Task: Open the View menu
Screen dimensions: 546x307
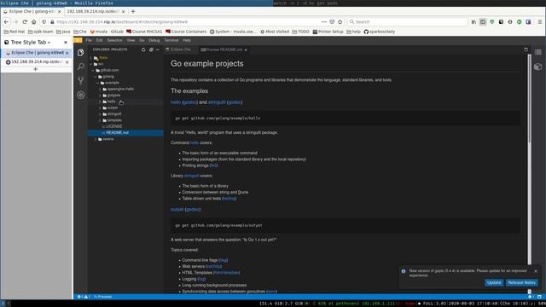Action: click(131, 40)
